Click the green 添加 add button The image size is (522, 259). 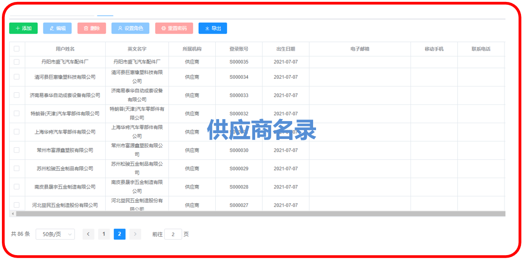[x=23, y=28]
